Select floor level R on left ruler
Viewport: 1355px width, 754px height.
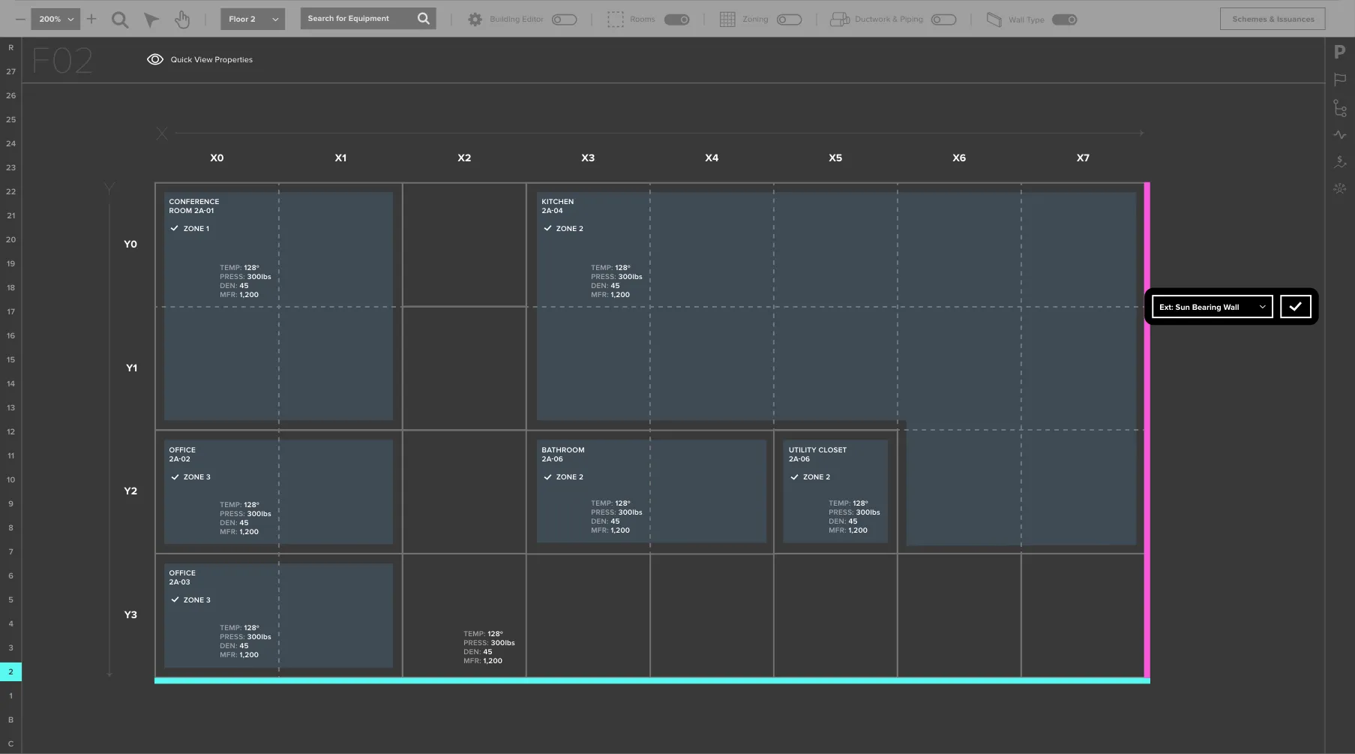(10, 47)
